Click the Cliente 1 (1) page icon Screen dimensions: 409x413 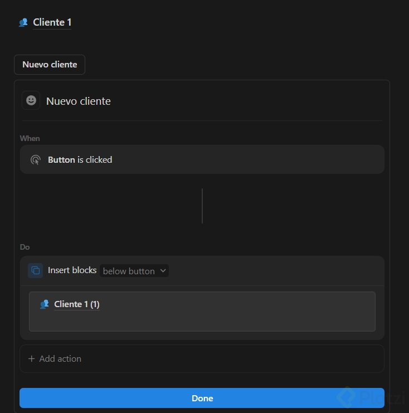point(45,304)
